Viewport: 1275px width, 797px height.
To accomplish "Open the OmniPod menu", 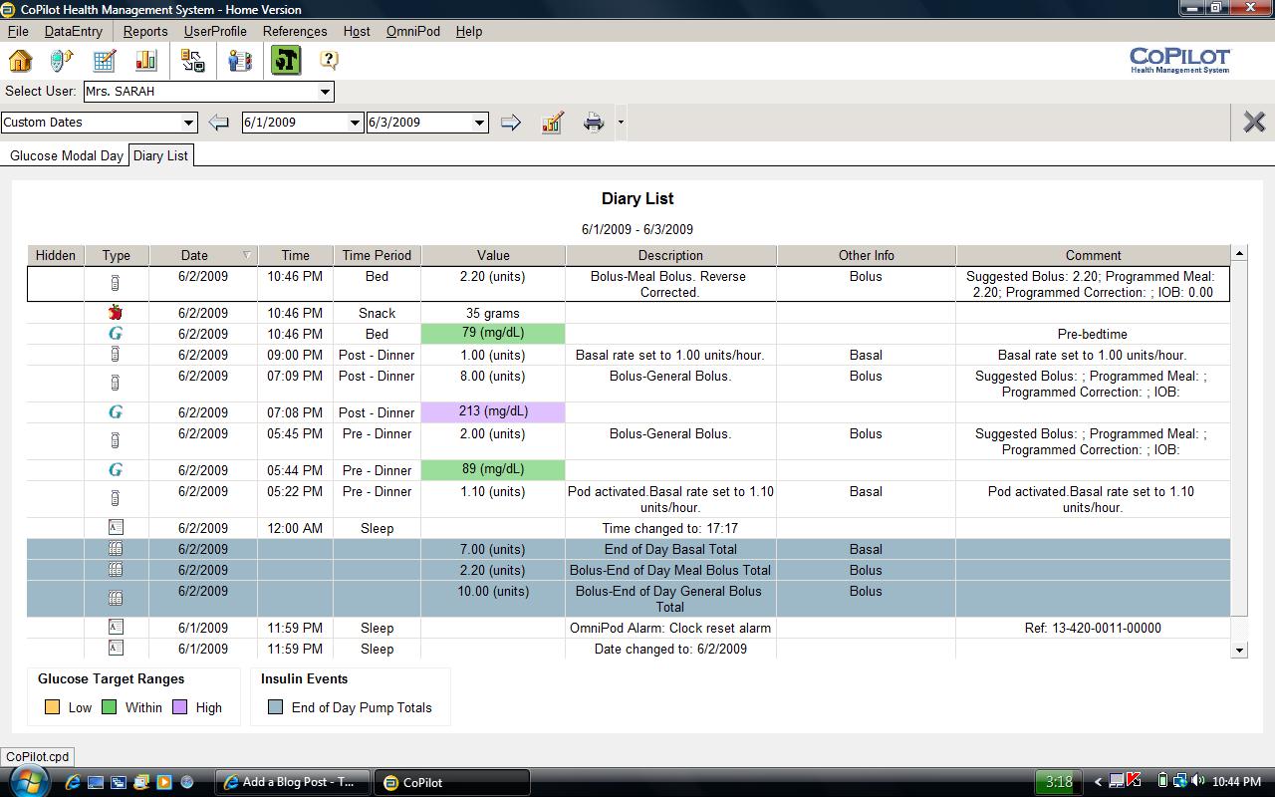I will (x=413, y=31).
